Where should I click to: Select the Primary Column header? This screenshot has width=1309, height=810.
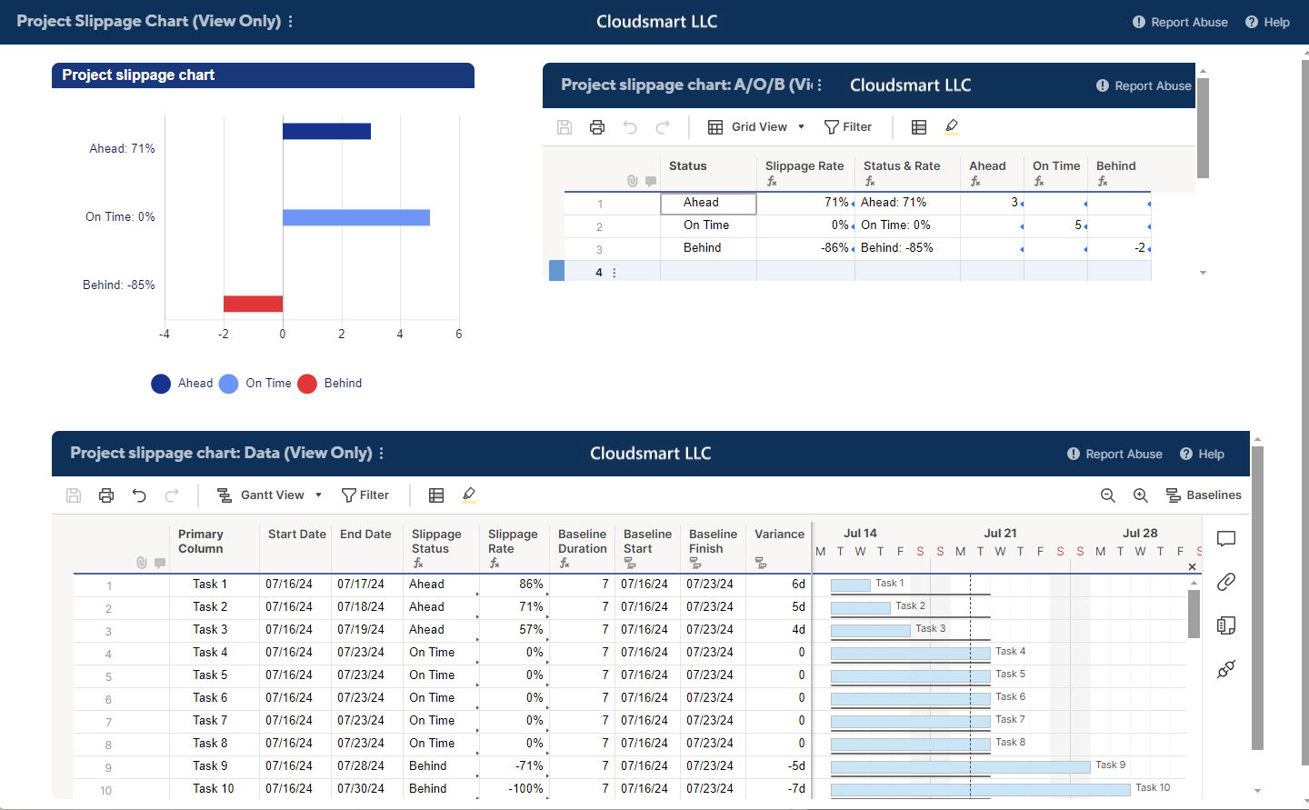(214, 548)
